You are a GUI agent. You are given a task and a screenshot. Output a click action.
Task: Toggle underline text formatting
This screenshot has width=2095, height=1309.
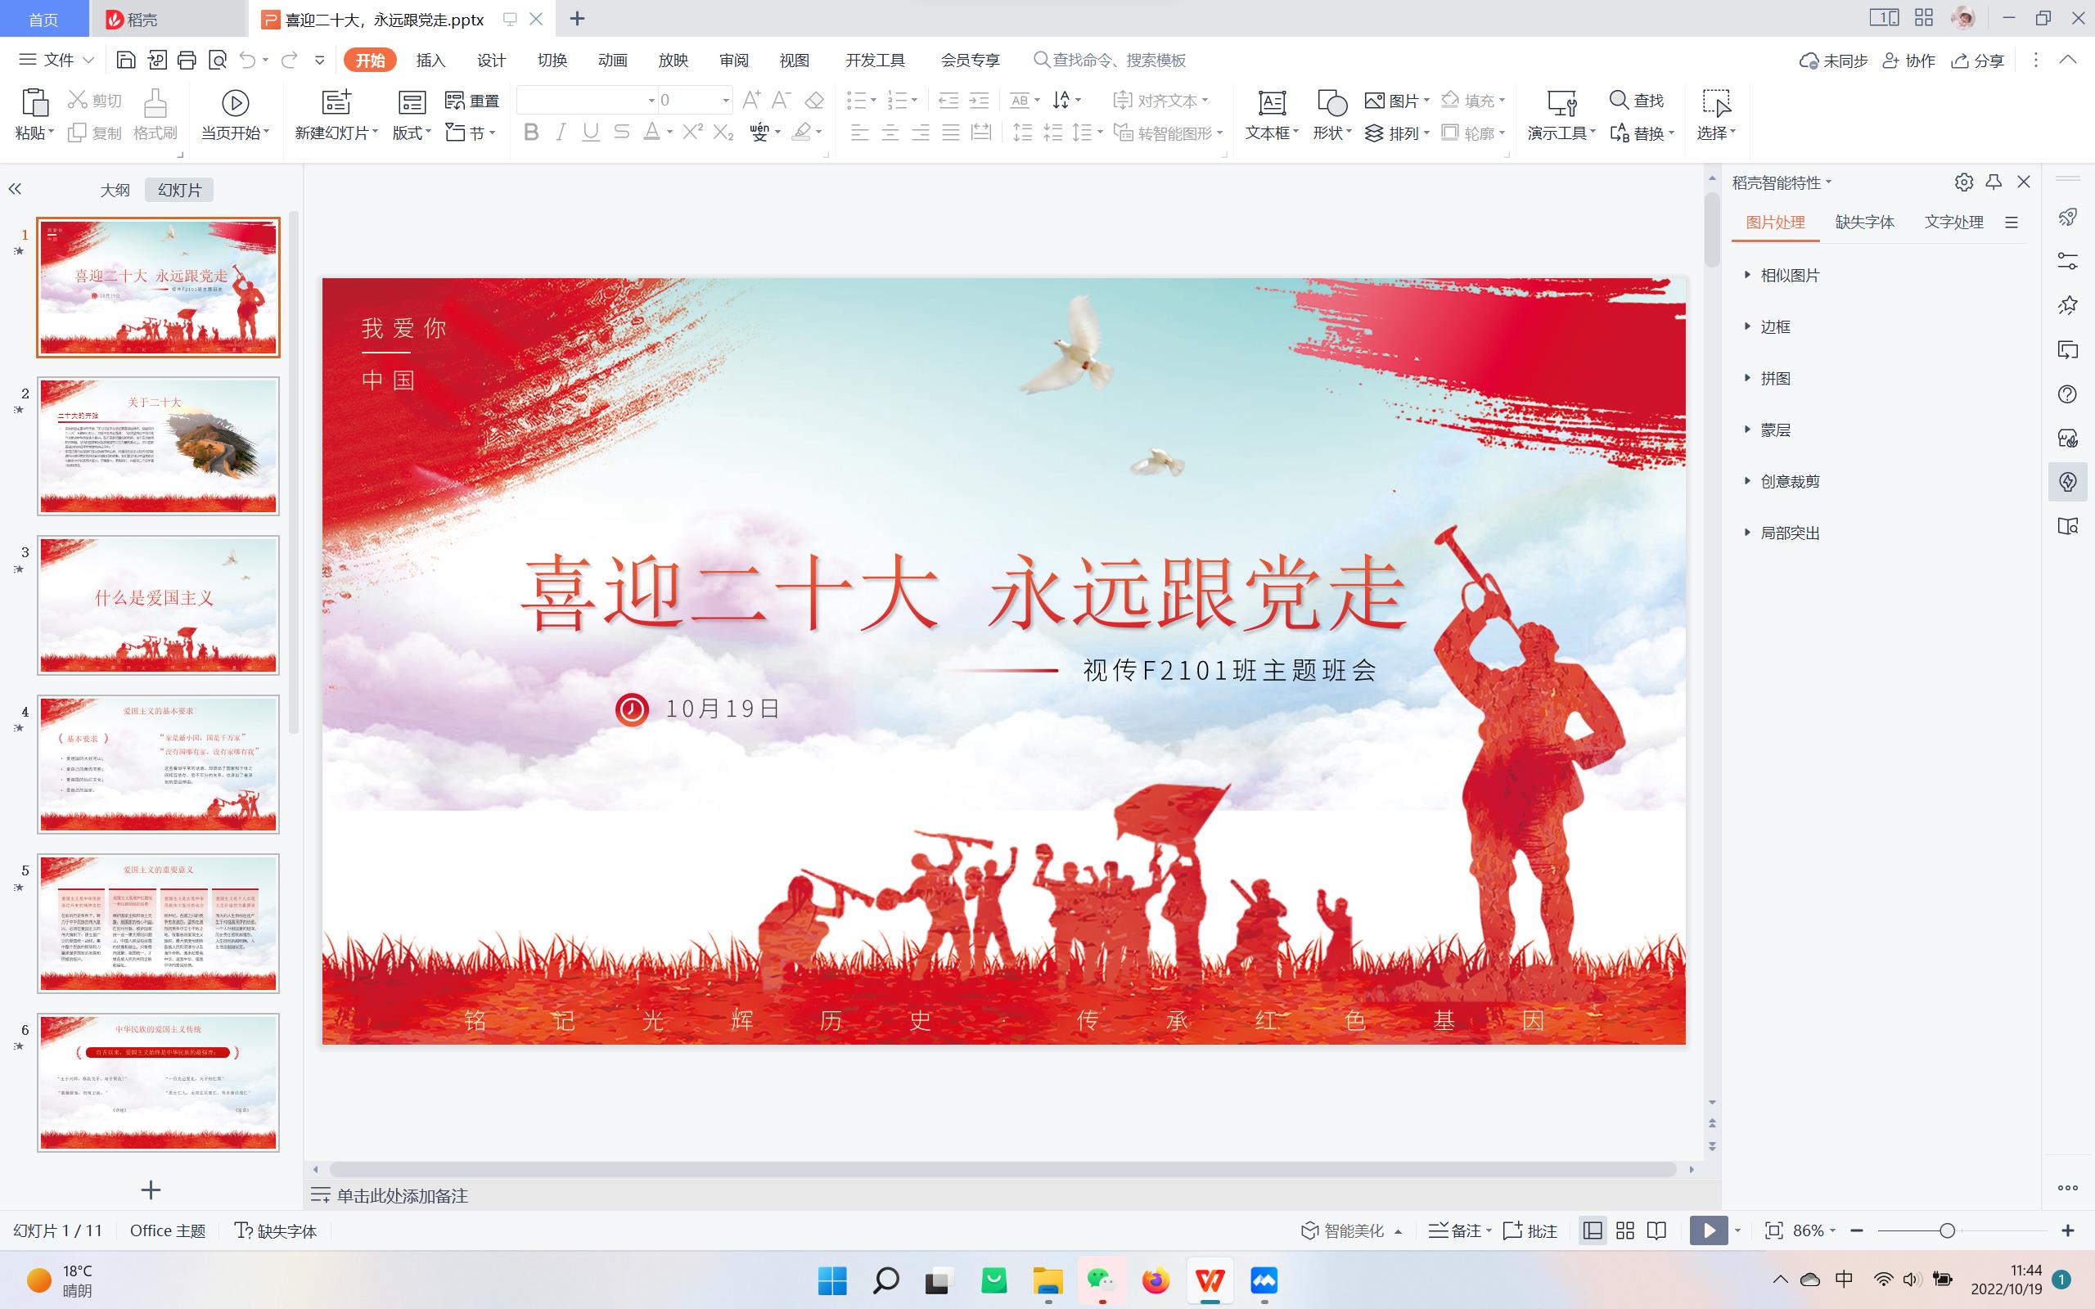click(x=590, y=133)
